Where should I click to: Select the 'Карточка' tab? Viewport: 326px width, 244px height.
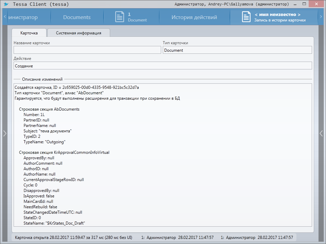point(29,33)
